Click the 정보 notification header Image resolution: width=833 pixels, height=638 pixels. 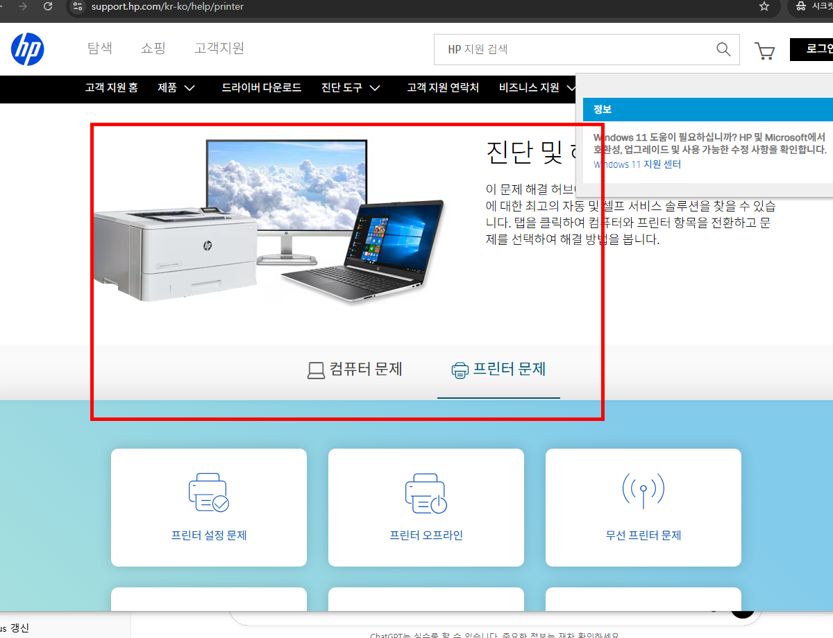tap(708, 110)
